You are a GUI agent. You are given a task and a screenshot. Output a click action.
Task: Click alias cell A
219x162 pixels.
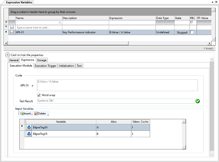coord(113,127)
